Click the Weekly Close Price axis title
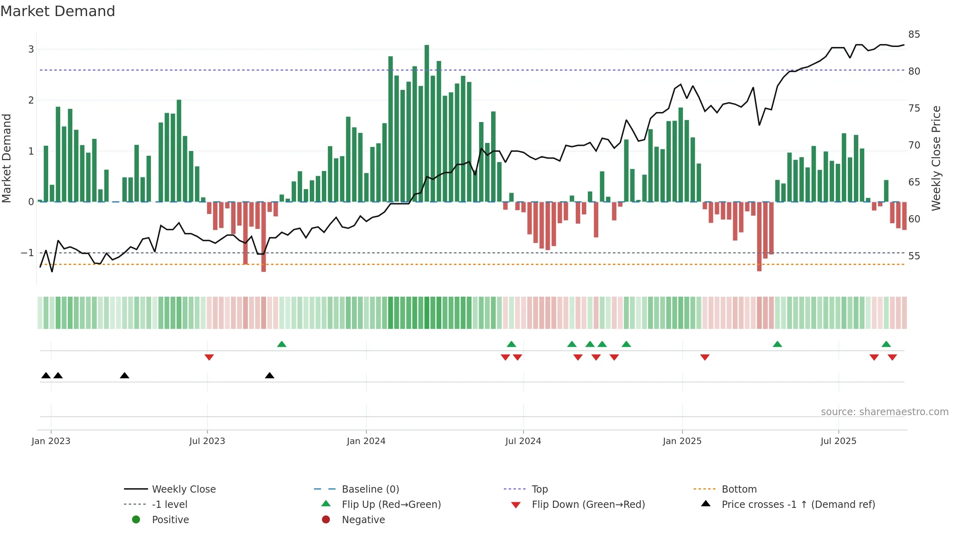The height and width of the screenshot is (542, 963). pyautogui.click(x=937, y=158)
